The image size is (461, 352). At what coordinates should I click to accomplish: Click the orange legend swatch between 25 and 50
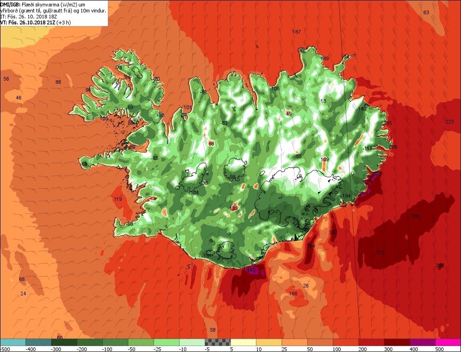(x=295, y=342)
